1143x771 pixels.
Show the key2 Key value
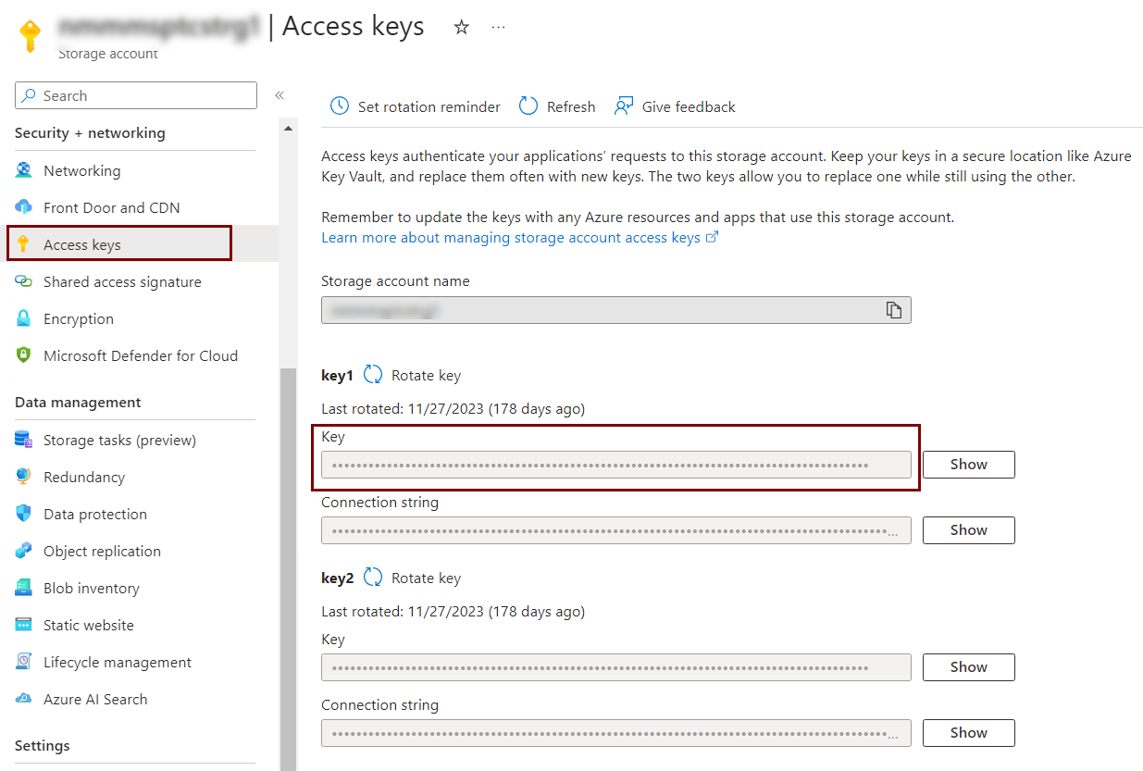click(x=969, y=667)
